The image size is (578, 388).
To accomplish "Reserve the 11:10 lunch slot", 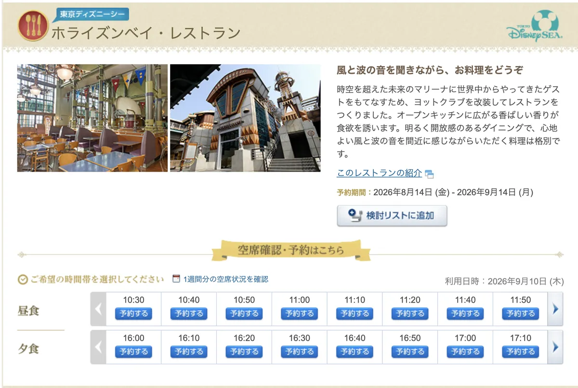I will [355, 313].
